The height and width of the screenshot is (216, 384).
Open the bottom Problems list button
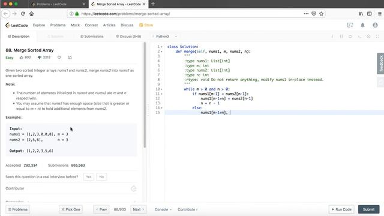pyautogui.click(x=17, y=209)
